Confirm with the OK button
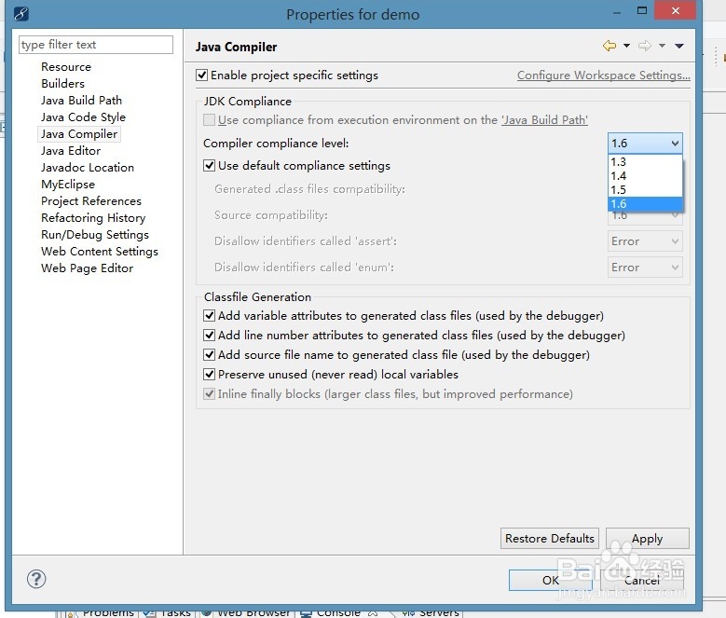The height and width of the screenshot is (618, 726). [x=551, y=580]
